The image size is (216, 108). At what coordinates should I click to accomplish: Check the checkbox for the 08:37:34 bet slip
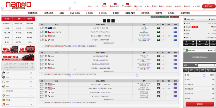pyautogui.click(x=41, y=74)
